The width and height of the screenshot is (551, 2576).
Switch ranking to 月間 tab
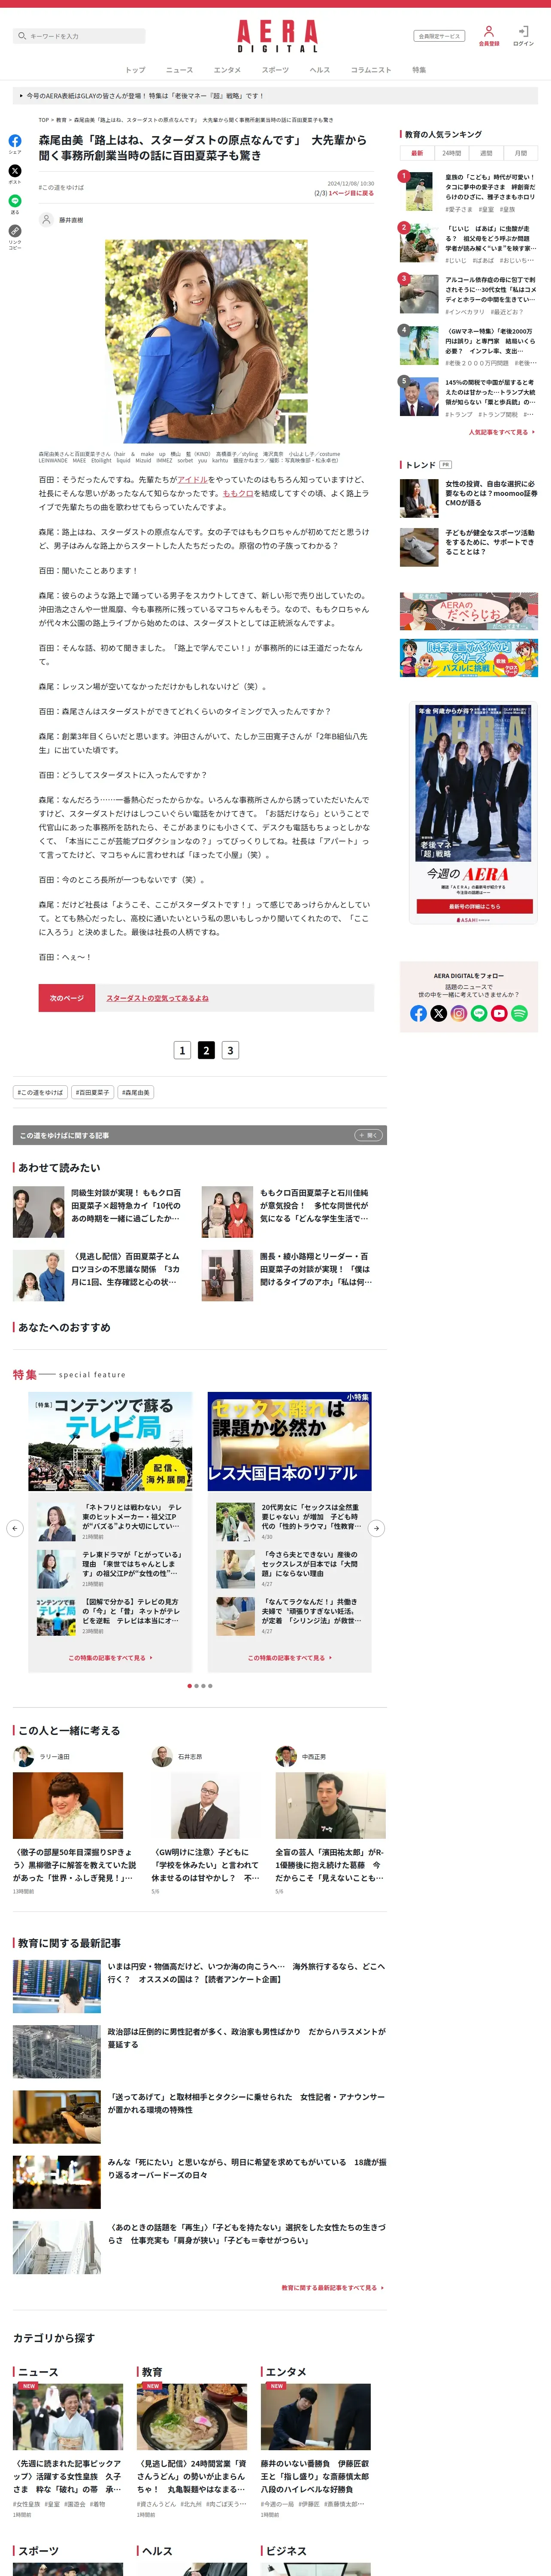coord(521,153)
